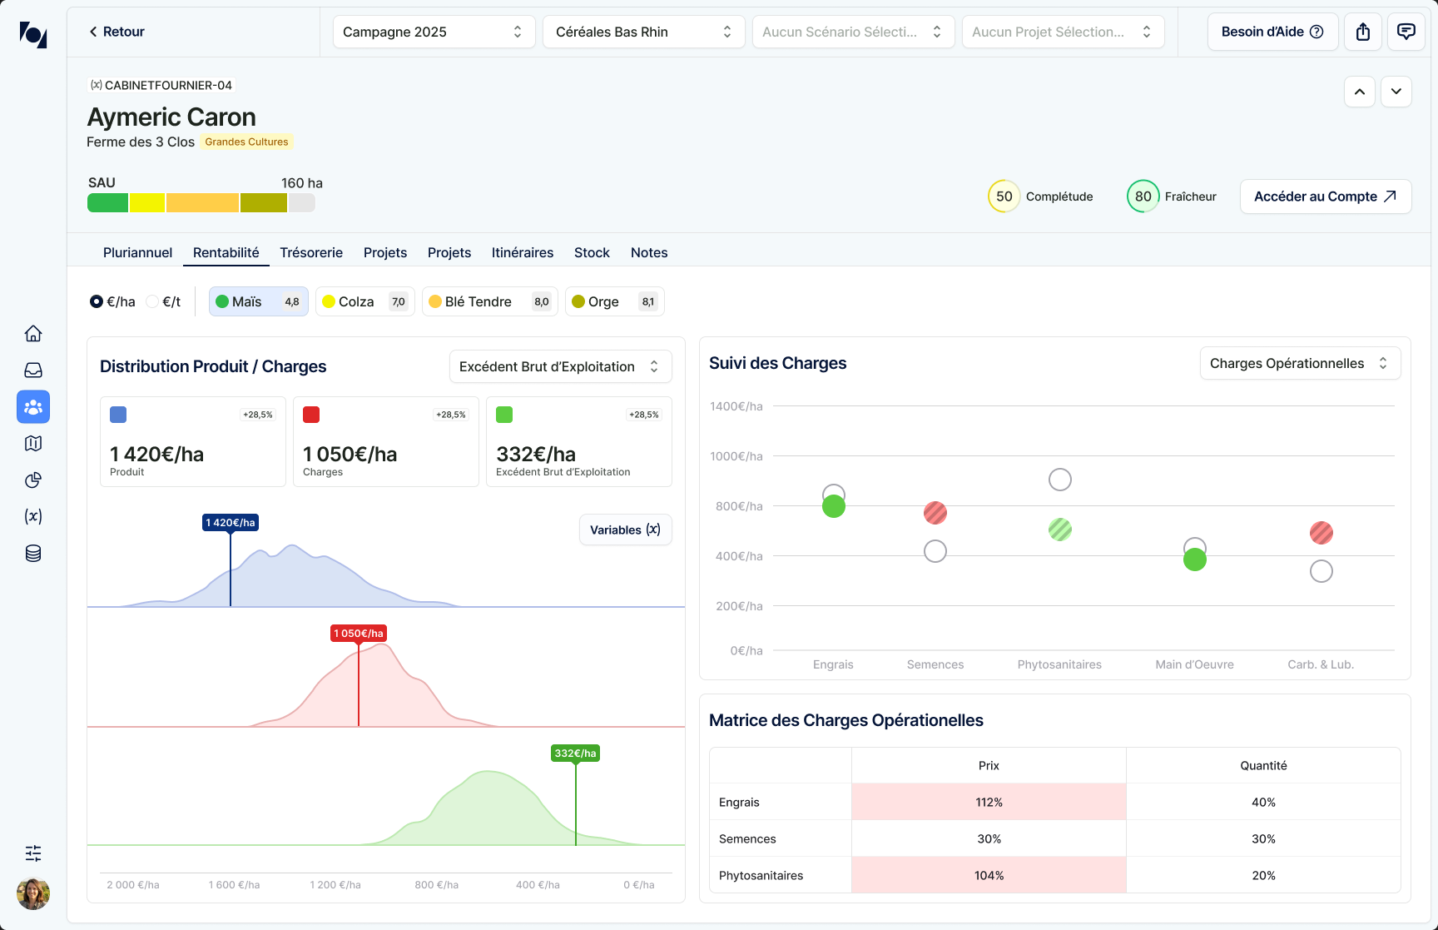This screenshot has width=1438, height=930.
Task: Click the yellow segment of SAU bar
Action: click(147, 202)
